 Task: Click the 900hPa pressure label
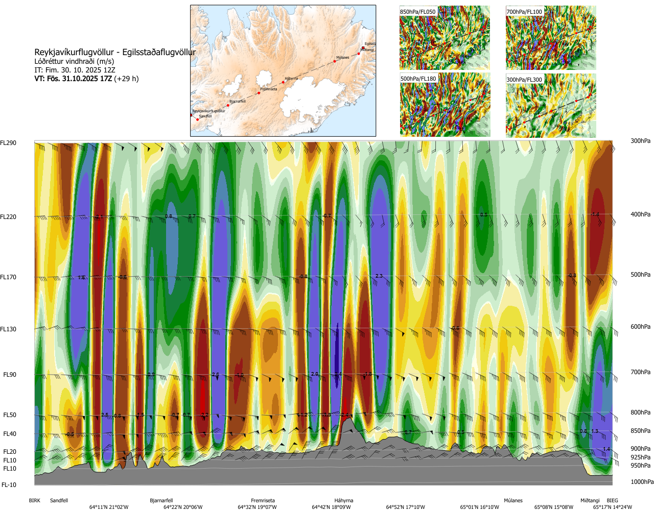pyautogui.click(x=641, y=449)
